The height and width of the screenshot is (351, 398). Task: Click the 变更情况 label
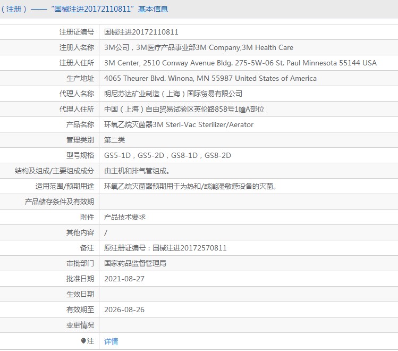pyautogui.click(x=80, y=325)
